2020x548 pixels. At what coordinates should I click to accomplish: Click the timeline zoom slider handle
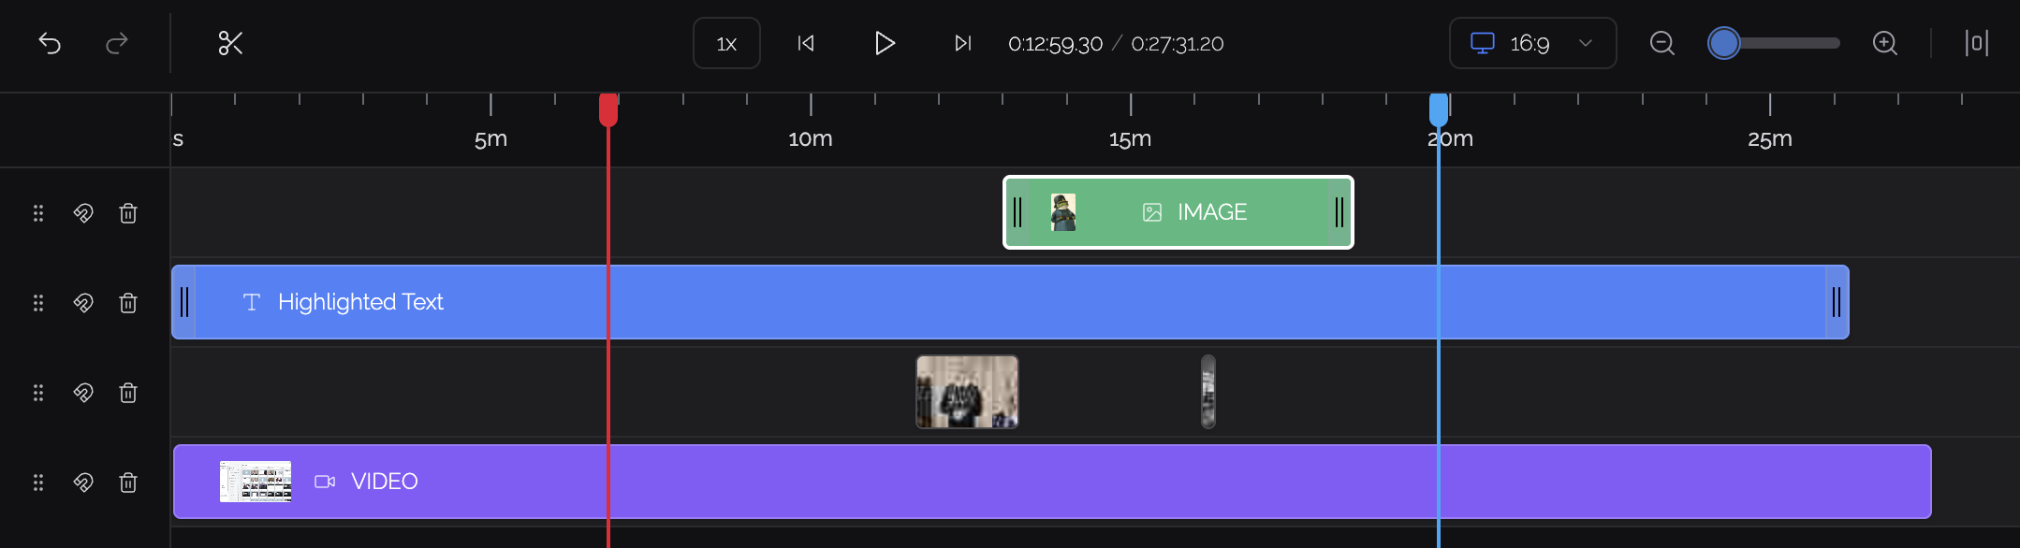(1723, 43)
